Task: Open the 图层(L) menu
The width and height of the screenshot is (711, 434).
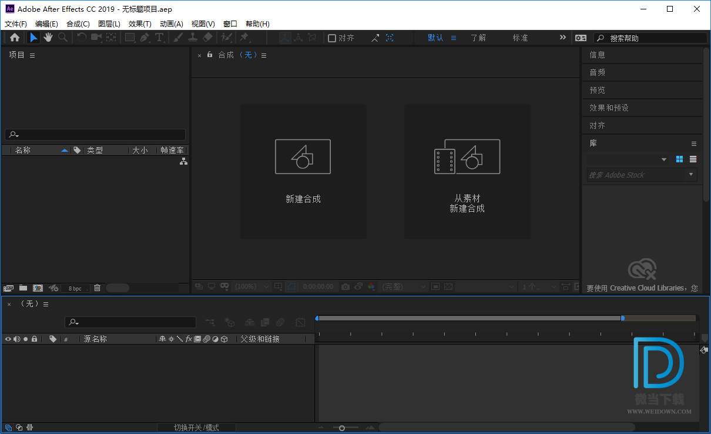Action: tap(109, 24)
